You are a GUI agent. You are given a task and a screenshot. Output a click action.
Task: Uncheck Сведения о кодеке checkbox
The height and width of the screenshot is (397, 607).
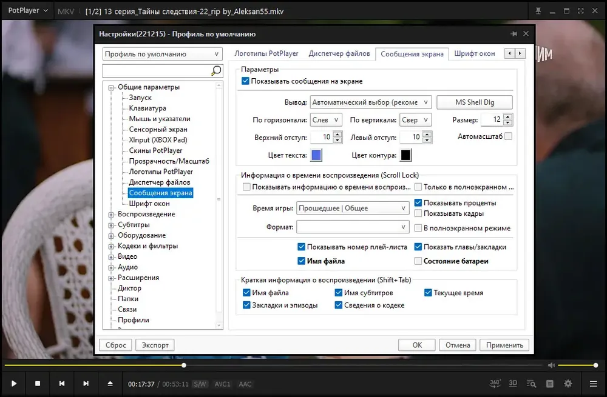338,305
